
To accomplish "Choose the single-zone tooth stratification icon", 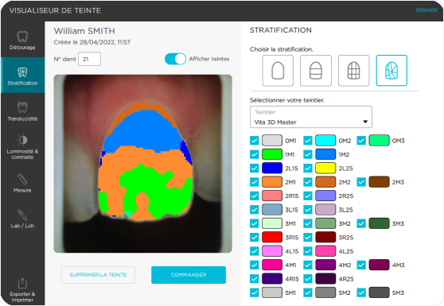I will pyautogui.click(x=278, y=71).
